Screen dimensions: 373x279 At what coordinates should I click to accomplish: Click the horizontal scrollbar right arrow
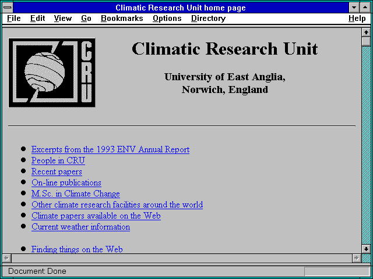pos(356,258)
